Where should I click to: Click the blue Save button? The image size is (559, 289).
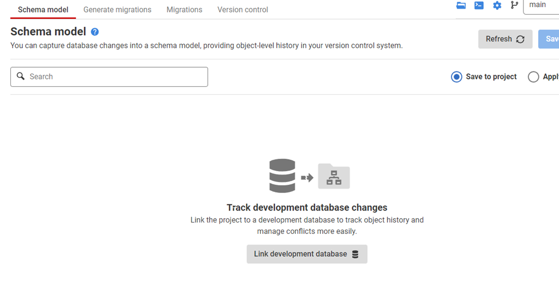click(550, 39)
